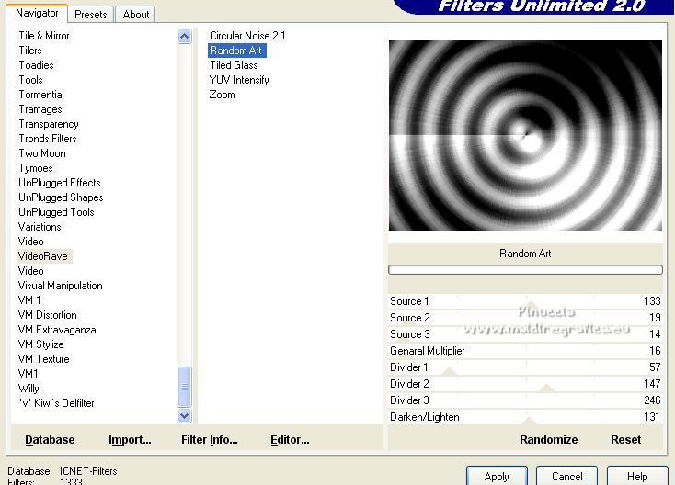This screenshot has width=675, height=485.
Task: Adjust the Source 2 slider
Action: [x=525, y=318]
